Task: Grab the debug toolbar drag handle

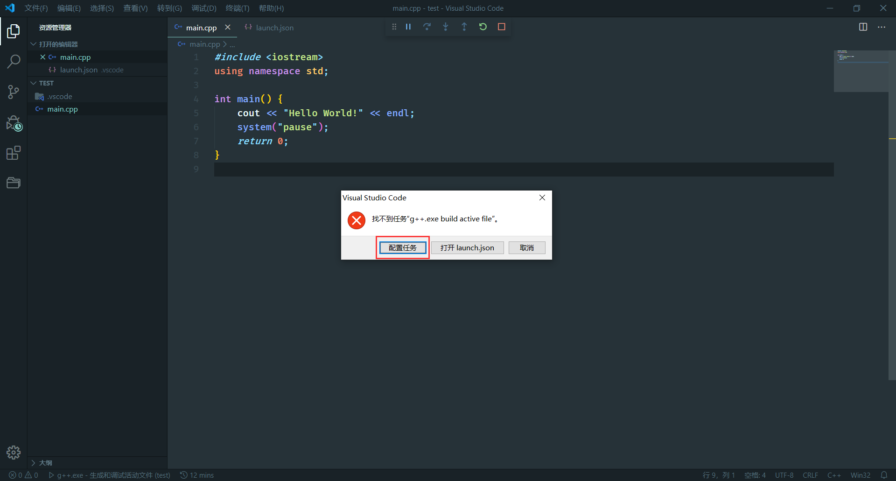Action: (394, 27)
